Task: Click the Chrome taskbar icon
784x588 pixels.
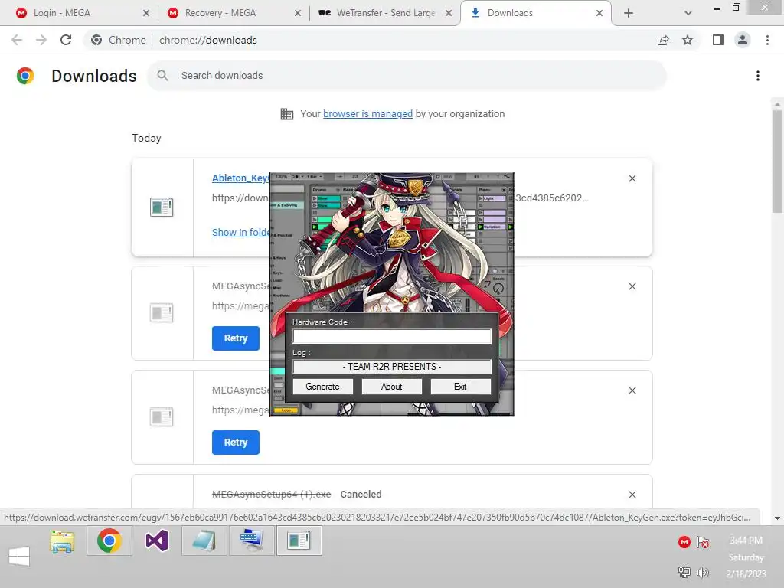Action: coord(109,541)
